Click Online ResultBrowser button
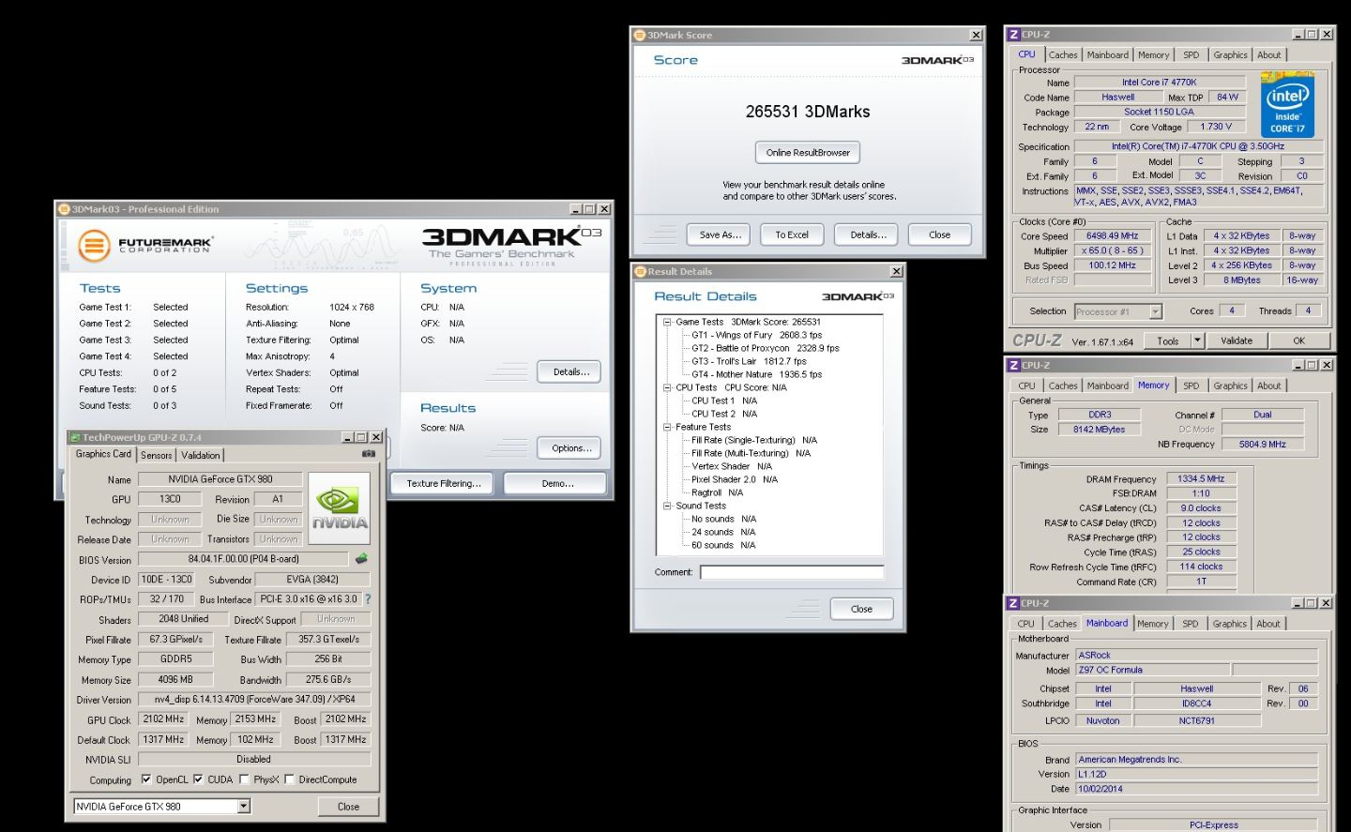This screenshot has height=832, width=1351. [x=808, y=152]
